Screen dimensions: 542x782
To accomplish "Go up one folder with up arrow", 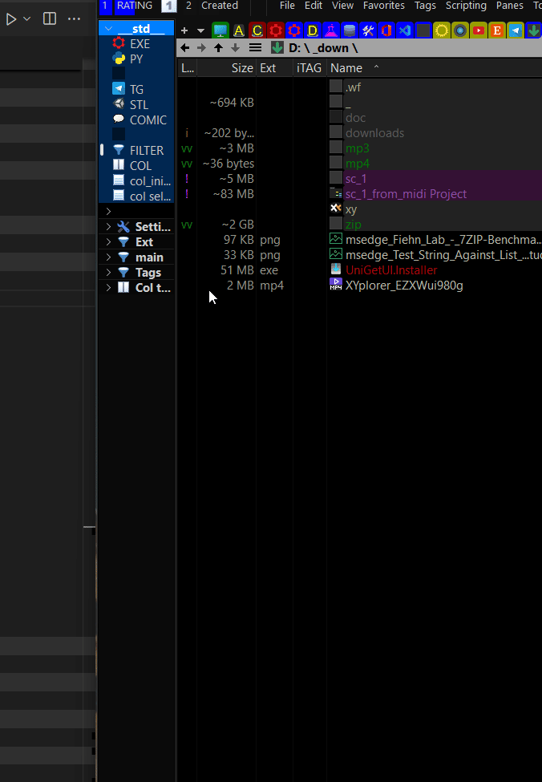I will [x=218, y=48].
